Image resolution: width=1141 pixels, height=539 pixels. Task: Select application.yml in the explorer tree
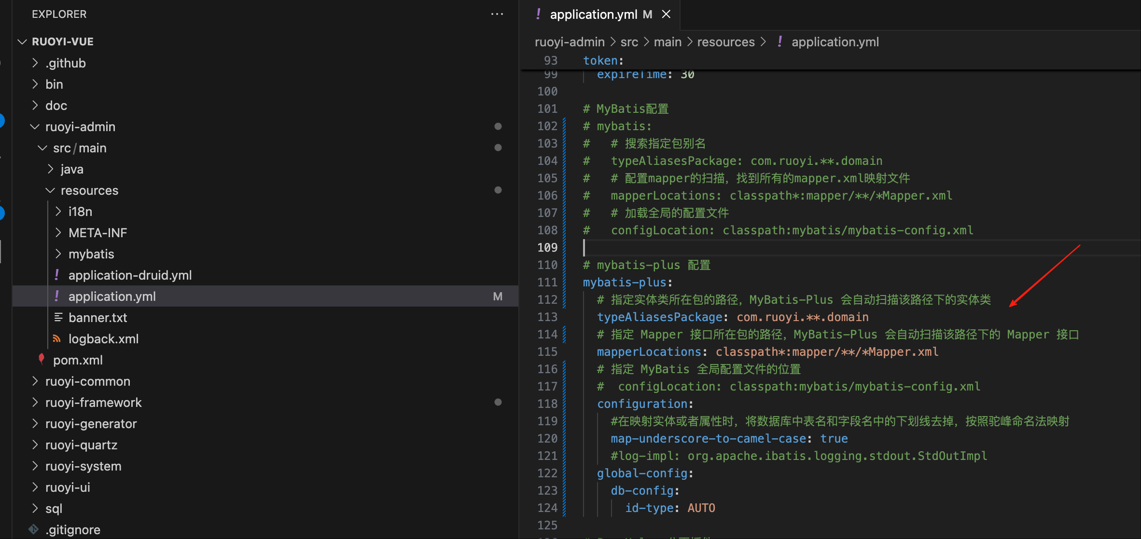tap(112, 296)
